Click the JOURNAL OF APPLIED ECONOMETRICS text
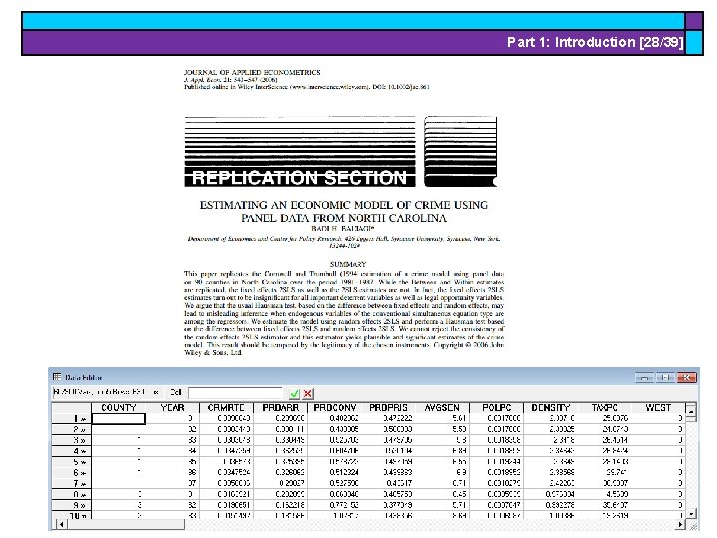This screenshot has height=538, width=717. [x=252, y=72]
